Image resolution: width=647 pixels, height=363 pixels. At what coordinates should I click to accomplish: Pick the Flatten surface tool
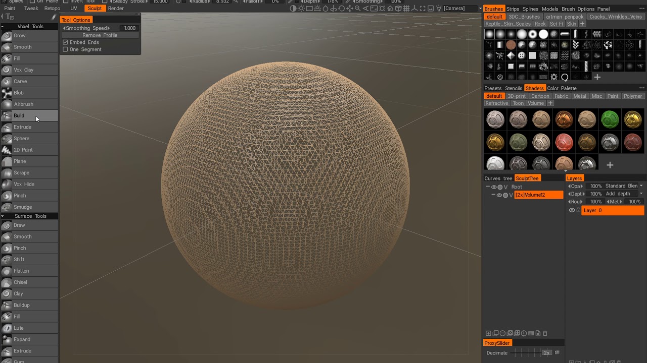[x=29, y=271]
